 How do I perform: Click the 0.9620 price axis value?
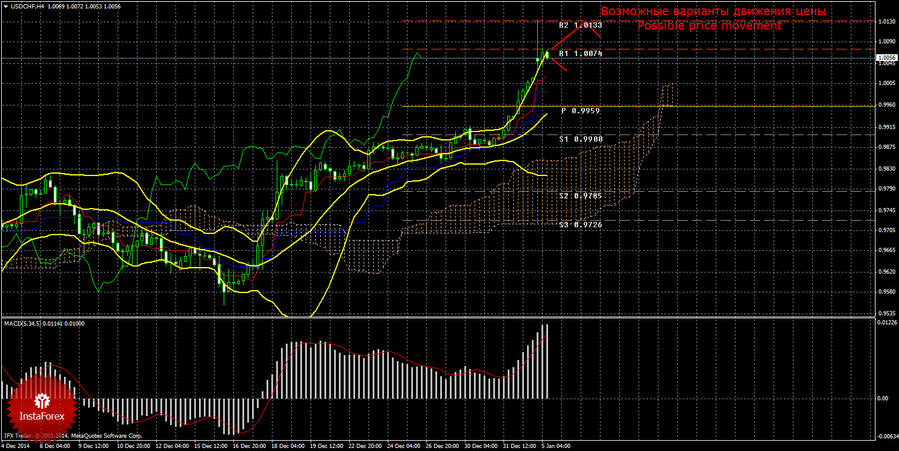[886, 271]
